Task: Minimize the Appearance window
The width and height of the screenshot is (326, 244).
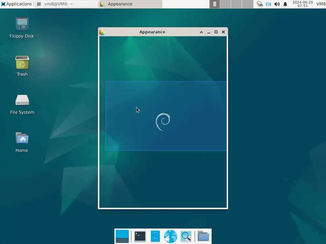Action: [x=209, y=32]
